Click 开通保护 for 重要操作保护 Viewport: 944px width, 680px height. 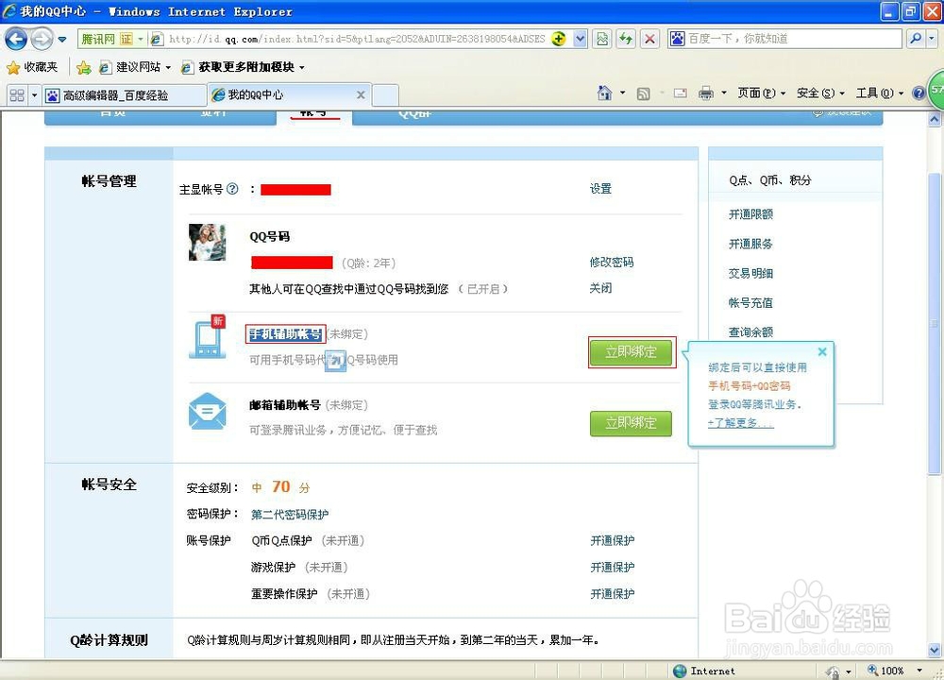613,593
